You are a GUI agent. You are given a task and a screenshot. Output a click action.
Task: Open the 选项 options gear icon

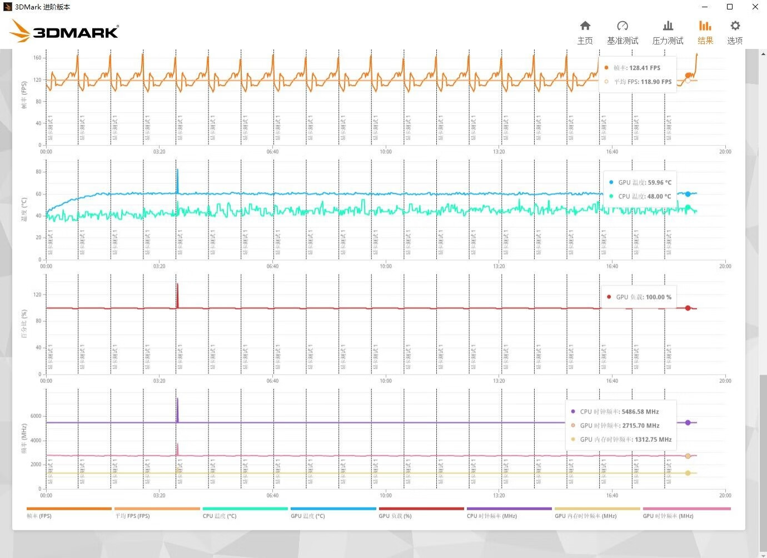point(735,26)
